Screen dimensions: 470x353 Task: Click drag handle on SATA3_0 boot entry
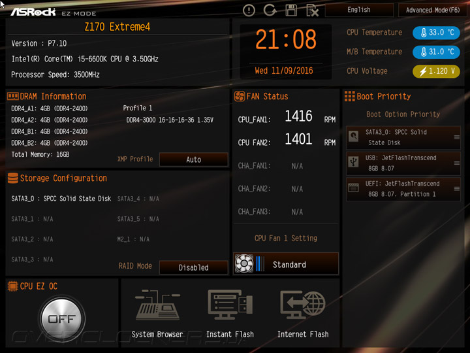(x=457, y=137)
